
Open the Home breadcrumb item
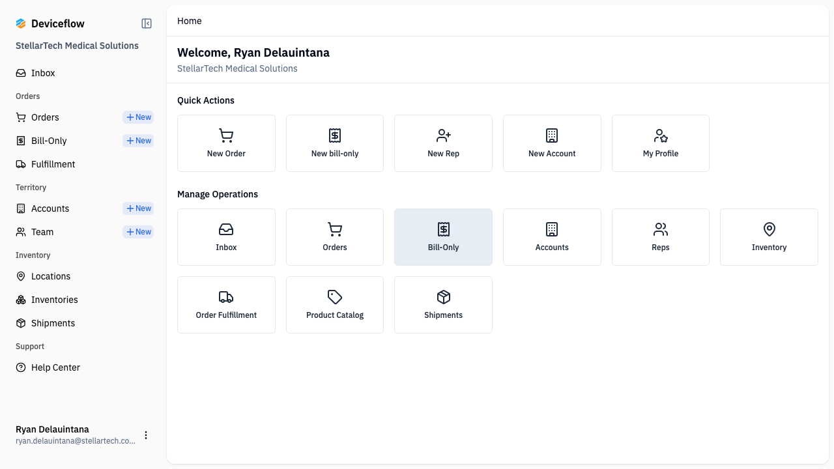click(x=189, y=21)
